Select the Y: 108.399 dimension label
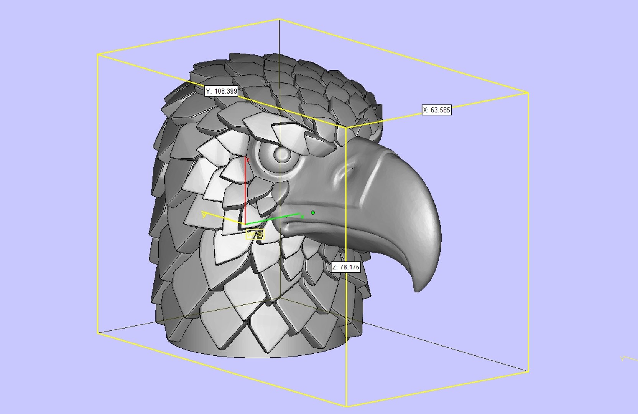Viewport: 638px width, 414px height. (222, 91)
